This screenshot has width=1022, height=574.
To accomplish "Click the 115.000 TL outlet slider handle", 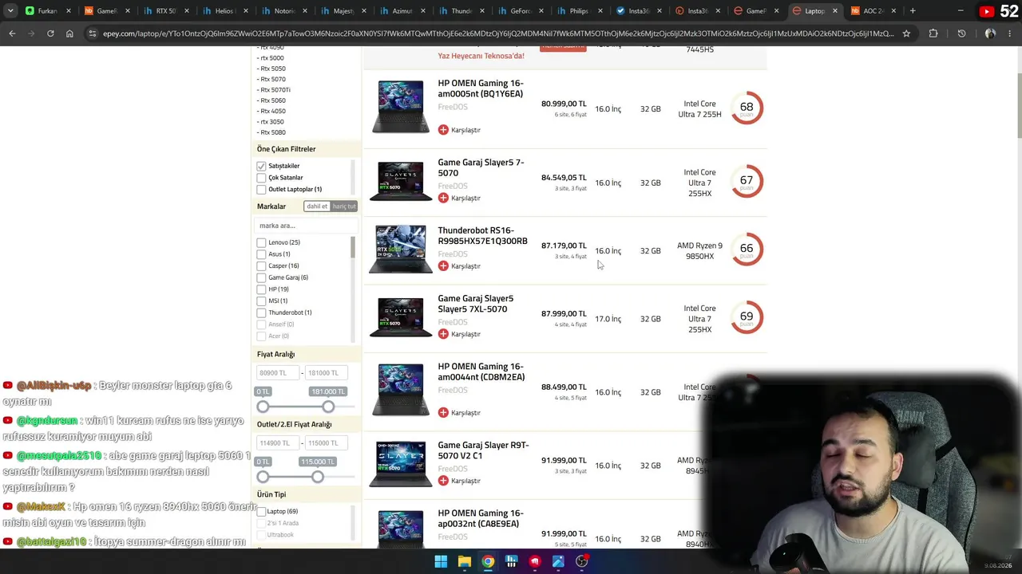I will (318, 477).
